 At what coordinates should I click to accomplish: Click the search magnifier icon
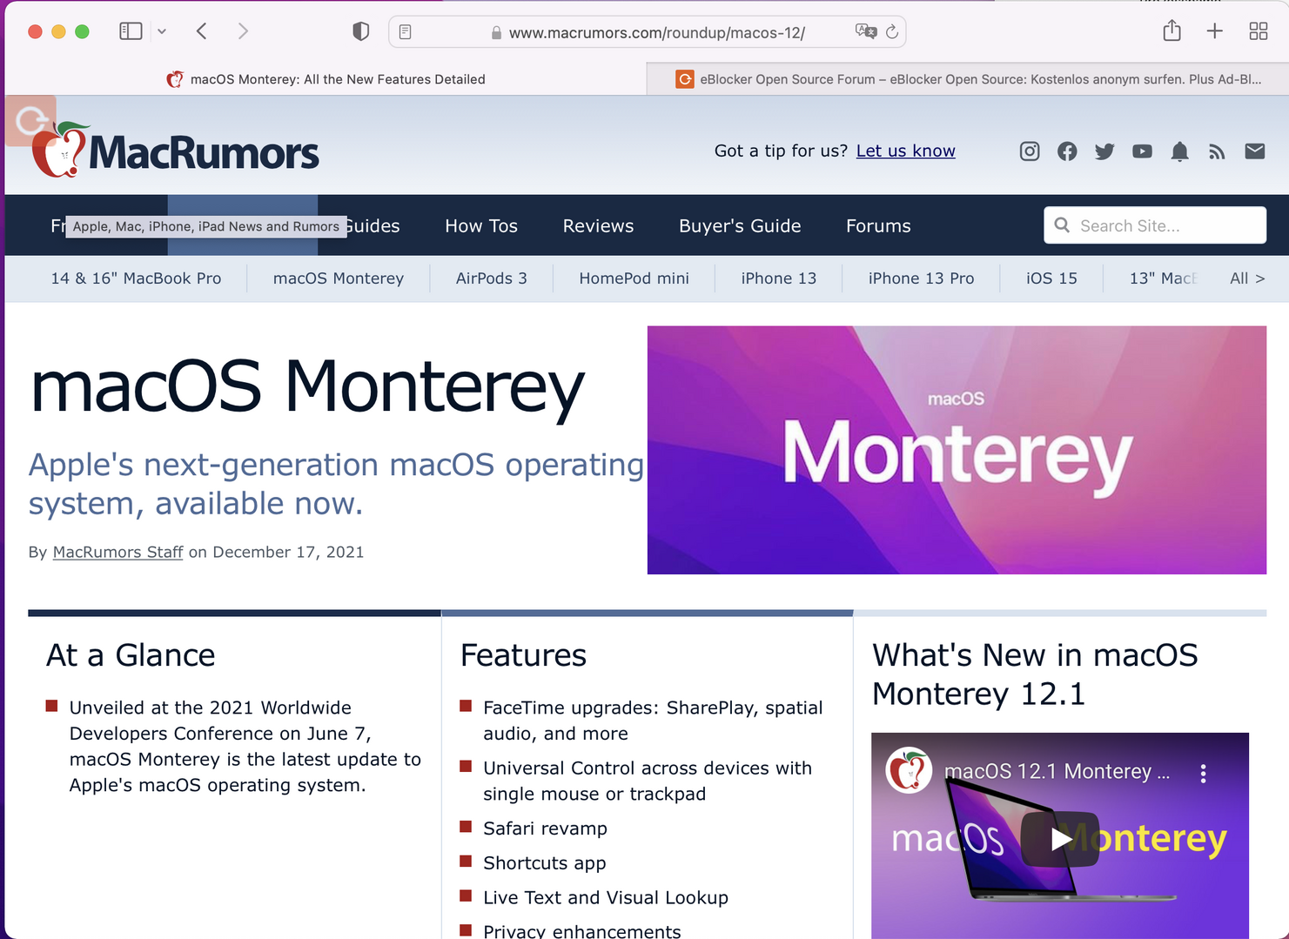[x=1062, y=225]
